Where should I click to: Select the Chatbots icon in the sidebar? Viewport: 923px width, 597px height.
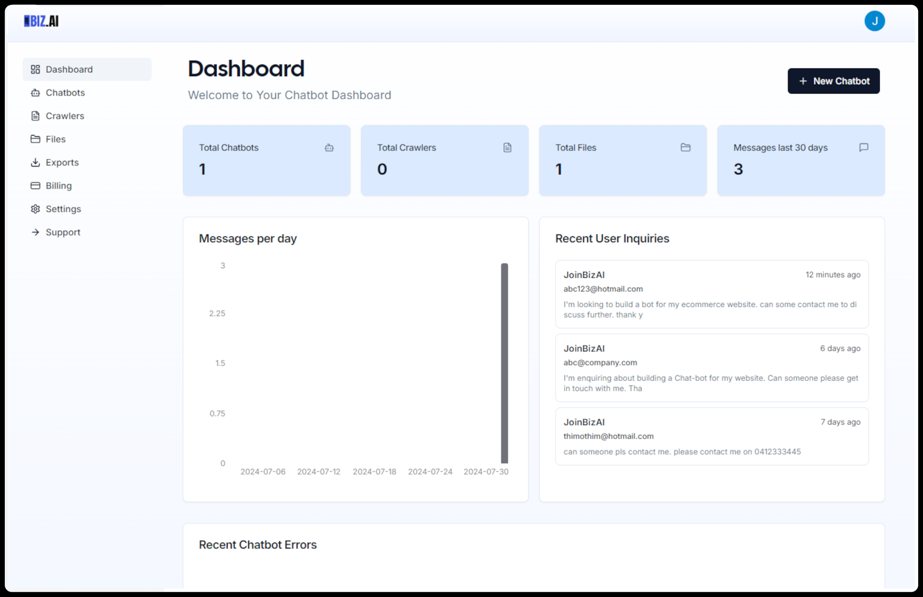point(36,93)
